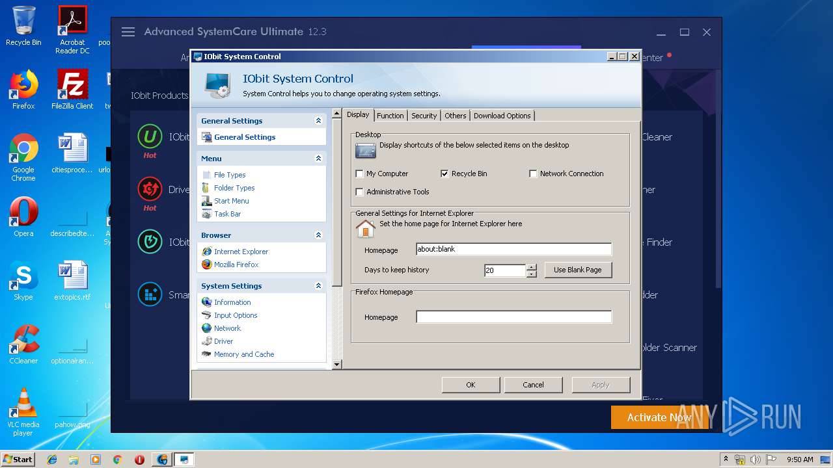This screenshot has height=468, width=833.
Task: Click the sidebar scrollbar down arrow
Action: point(337,364)
